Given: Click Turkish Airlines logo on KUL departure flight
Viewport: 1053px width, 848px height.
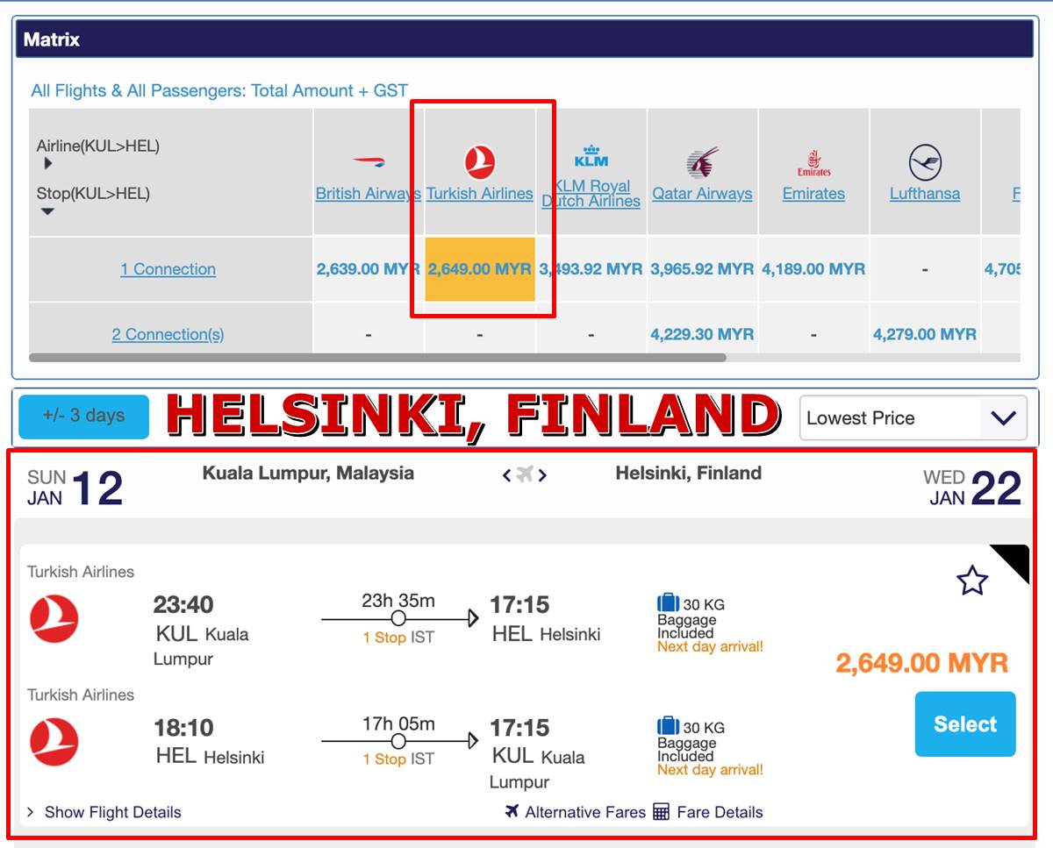Looking at the screenshot, I should coord(54,619).
